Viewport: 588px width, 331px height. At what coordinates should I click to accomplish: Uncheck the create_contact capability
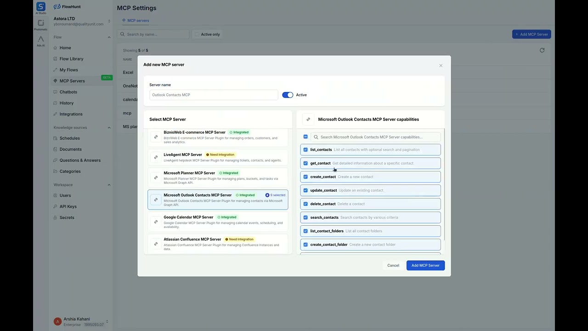(x=305, y=177)
